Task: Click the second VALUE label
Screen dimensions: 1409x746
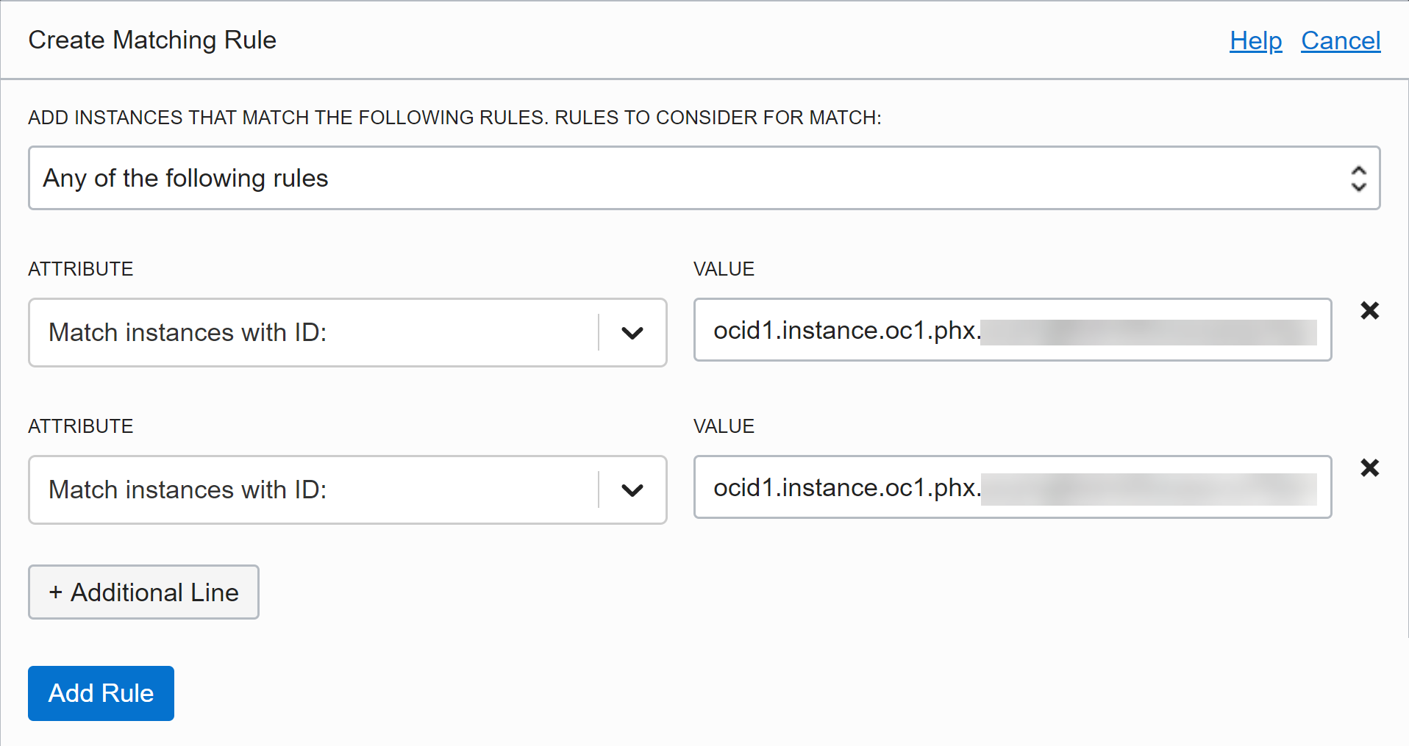Action: point(724,426)
